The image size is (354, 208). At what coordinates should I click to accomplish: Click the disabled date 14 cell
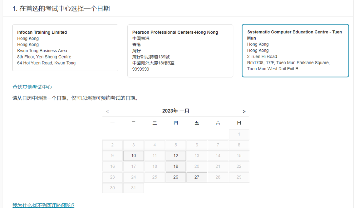click(x=218, y=156)
